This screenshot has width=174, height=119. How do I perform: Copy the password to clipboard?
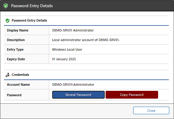coord(132,95)
